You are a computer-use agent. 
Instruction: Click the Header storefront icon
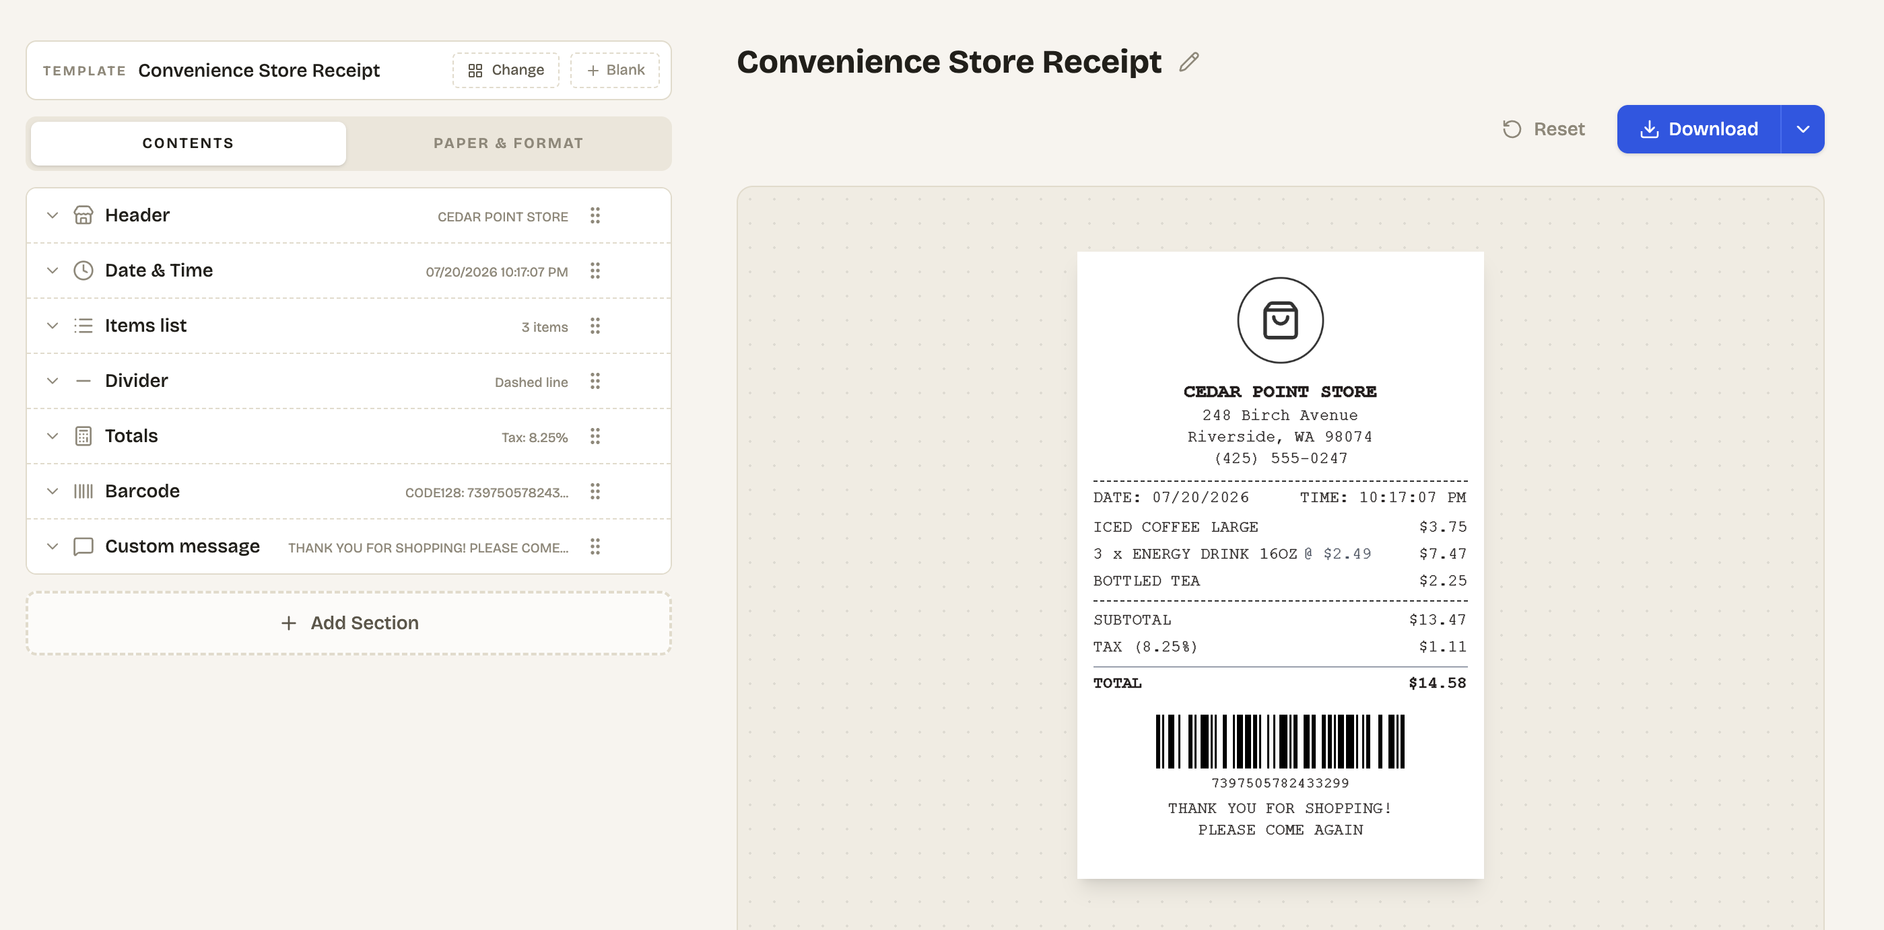tap(83, 215)
